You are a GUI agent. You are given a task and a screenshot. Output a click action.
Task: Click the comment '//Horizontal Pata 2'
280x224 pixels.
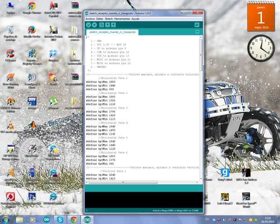coord(113,93)
